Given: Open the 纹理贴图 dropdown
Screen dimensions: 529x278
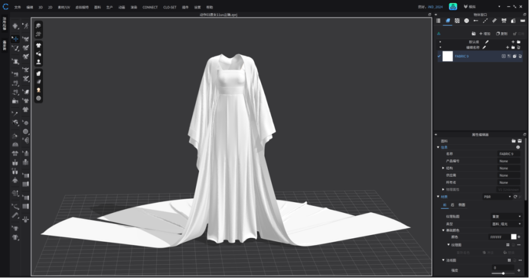Looking at the screenshot, I should coord(506,216).
